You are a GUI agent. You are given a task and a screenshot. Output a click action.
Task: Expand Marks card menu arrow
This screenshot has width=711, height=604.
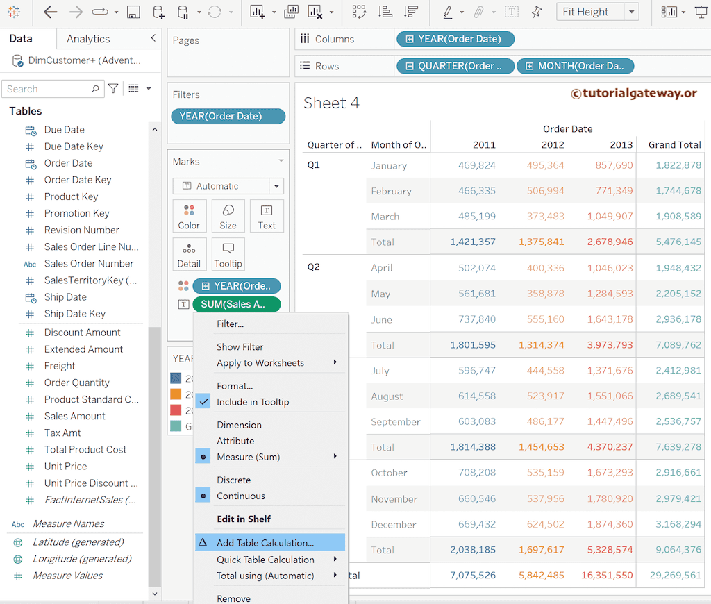[x=281, y=161]
